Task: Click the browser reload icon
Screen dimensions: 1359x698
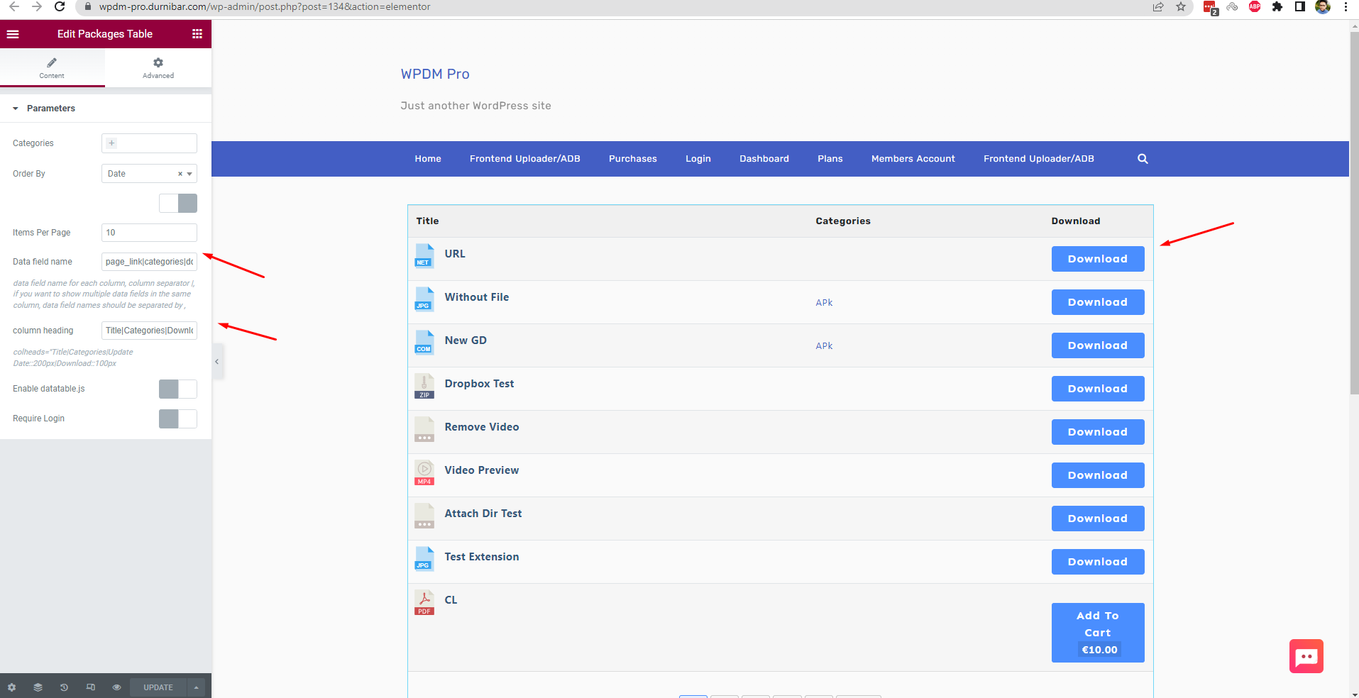Action: coord(60,6)
